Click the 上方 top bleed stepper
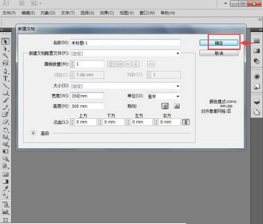Screen dimensions: 263x224 click(72, 122)
